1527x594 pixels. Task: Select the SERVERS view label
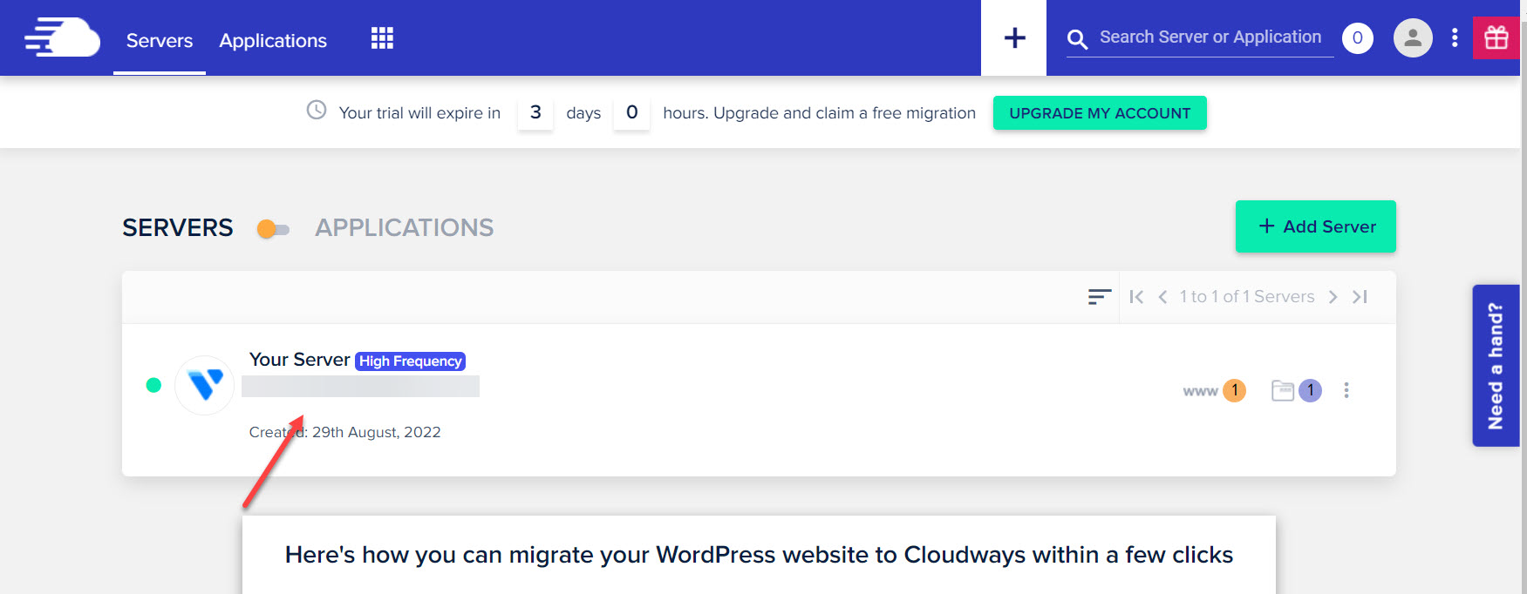(178, 227)
